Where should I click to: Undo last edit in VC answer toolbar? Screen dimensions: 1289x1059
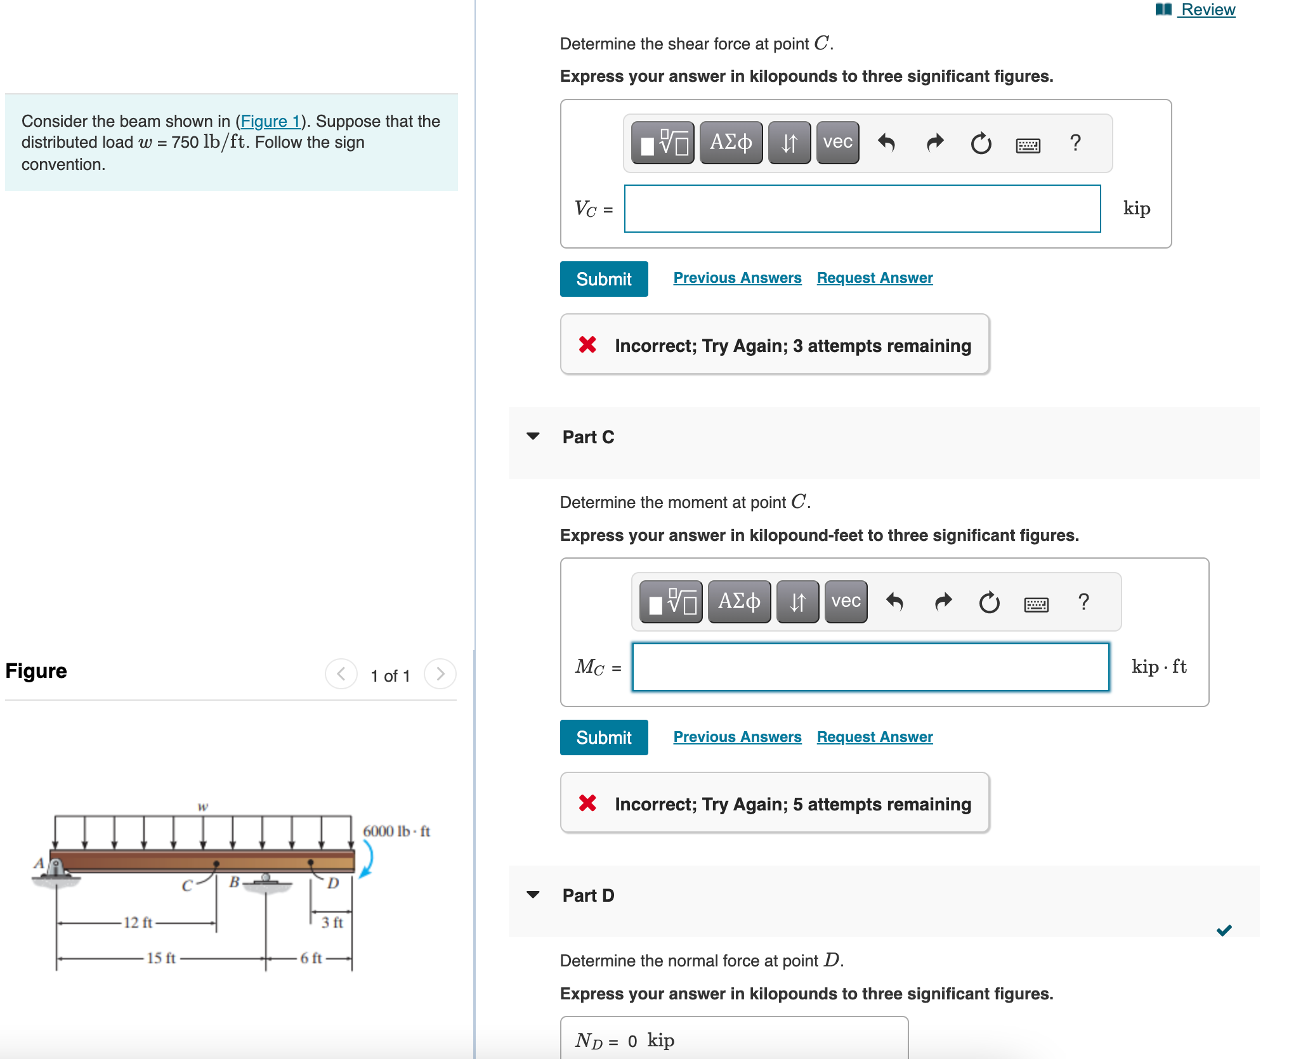pos(886,143)
